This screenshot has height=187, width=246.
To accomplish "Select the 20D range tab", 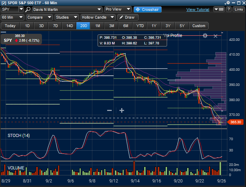I will pos(84,26).
